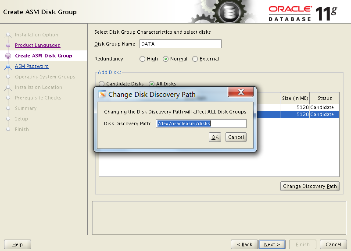The height and width of the screenshot is (251, 351).
Task: Click the Disk Group Name field
Action: [x=180, y=44]
